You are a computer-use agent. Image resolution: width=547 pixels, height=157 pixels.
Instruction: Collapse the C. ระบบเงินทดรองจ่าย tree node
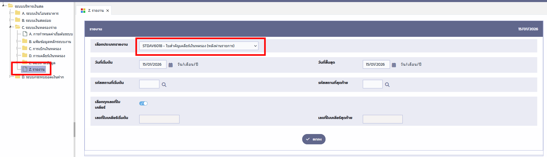pos(10,27)
